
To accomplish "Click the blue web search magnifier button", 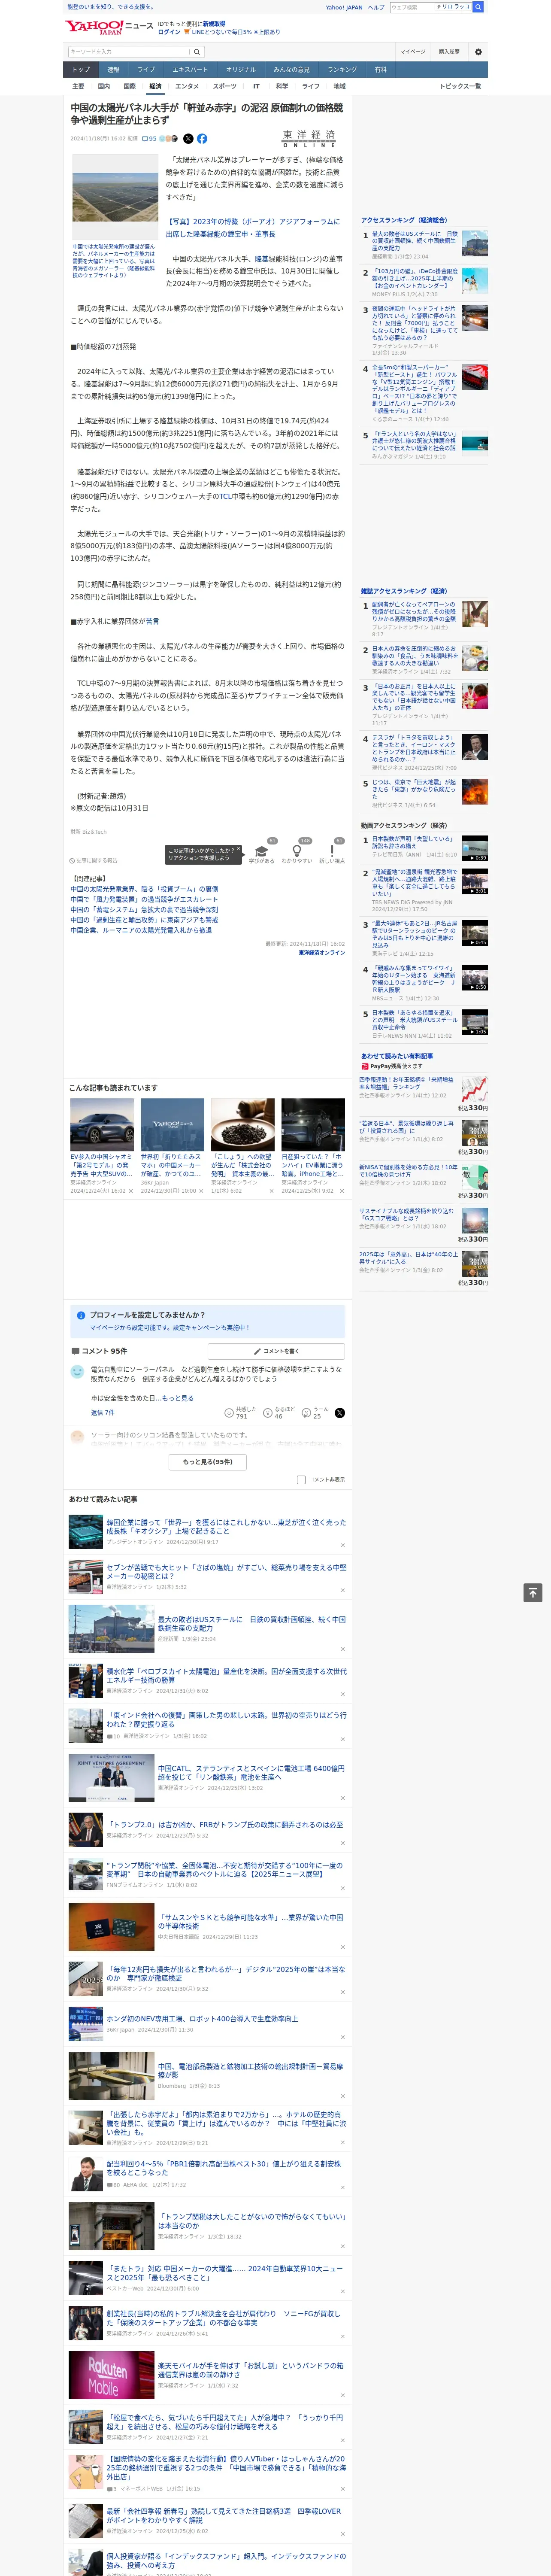I will 478,7.
